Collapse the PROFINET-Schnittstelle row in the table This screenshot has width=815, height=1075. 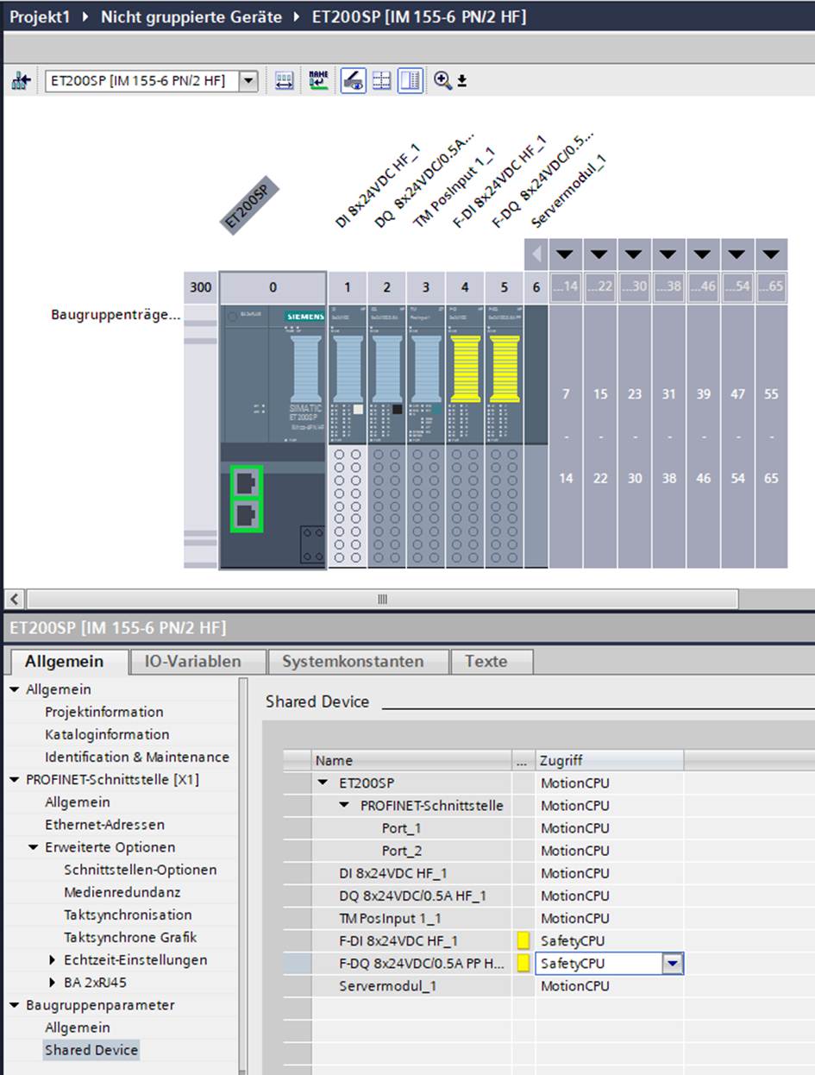(x=346, y=806)
